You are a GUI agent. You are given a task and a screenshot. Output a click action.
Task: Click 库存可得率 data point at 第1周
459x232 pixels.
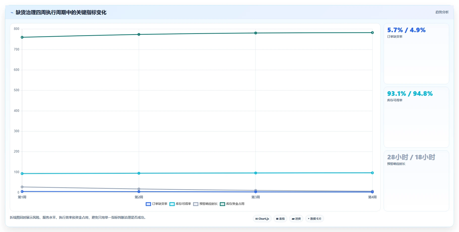click(22, 174)
